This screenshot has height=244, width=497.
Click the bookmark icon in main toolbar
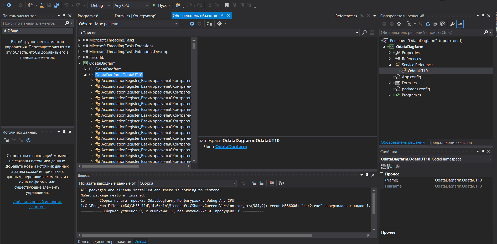click(227, 5)
